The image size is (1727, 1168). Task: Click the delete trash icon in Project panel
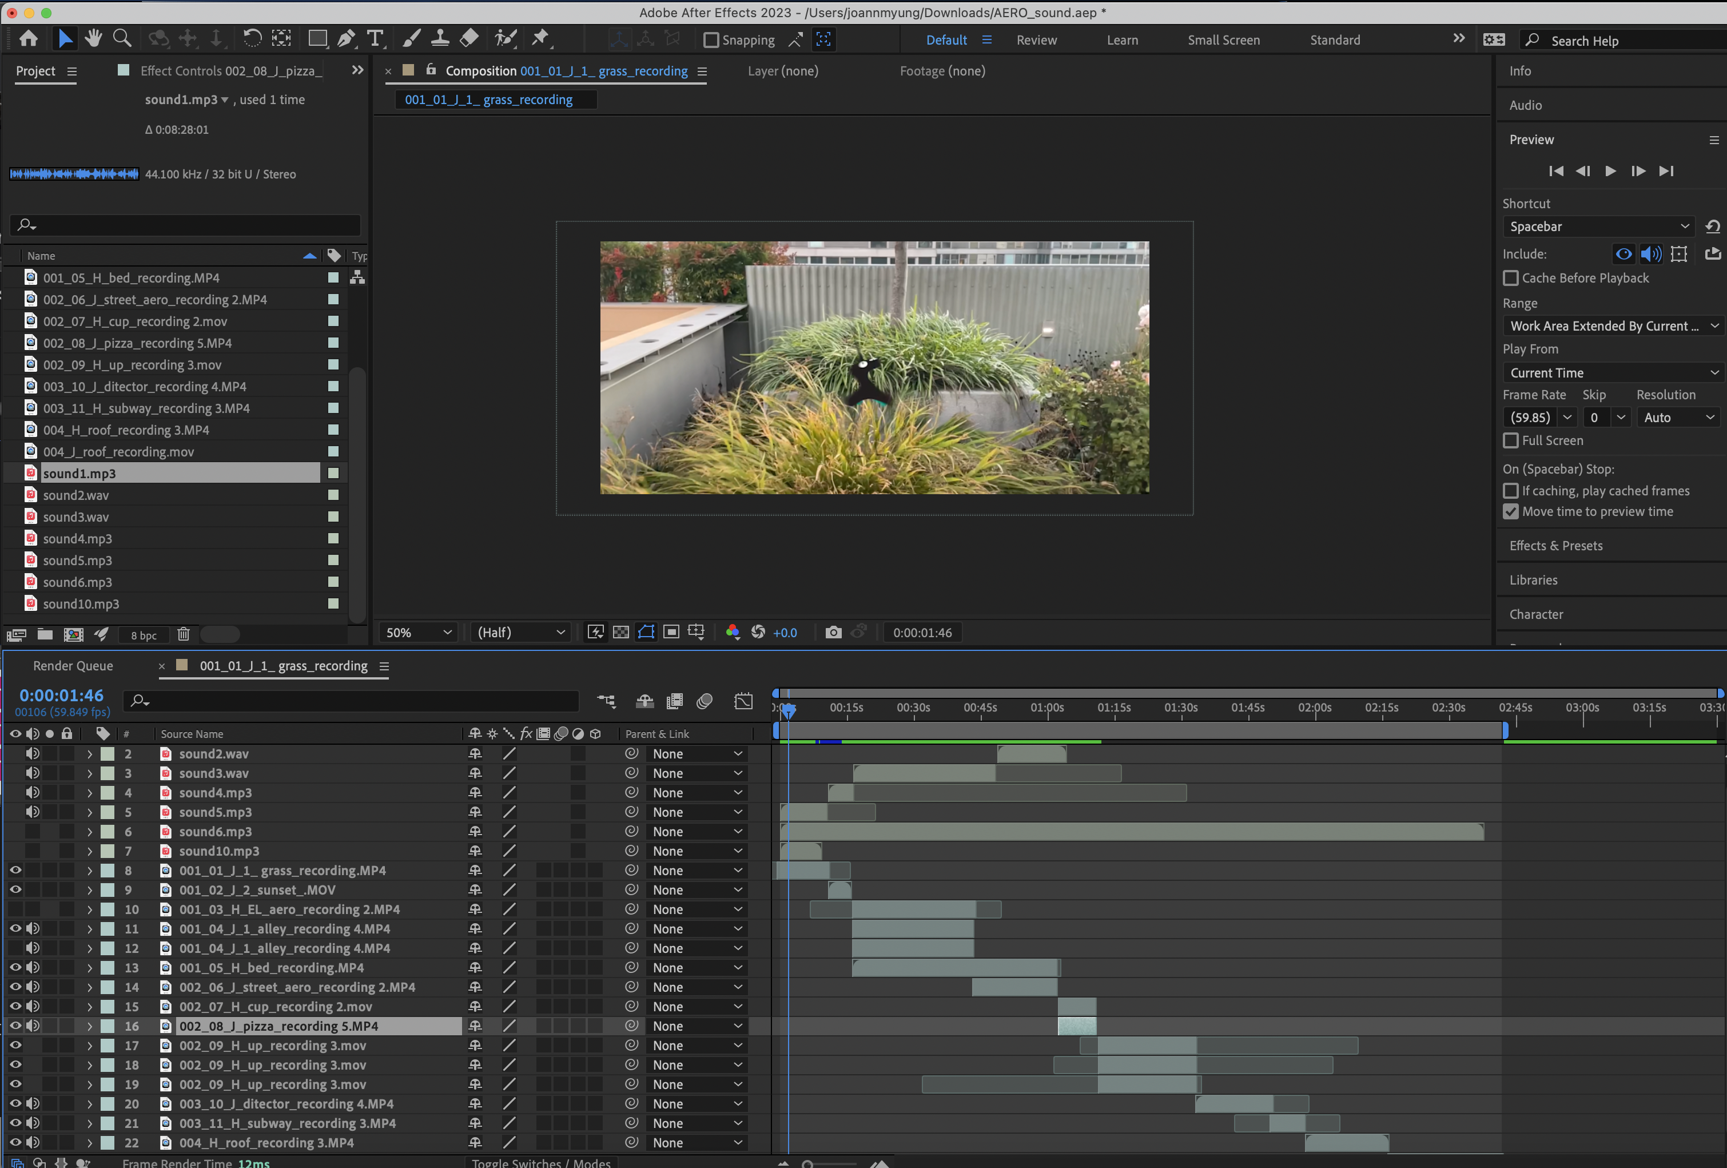[184, 634]
